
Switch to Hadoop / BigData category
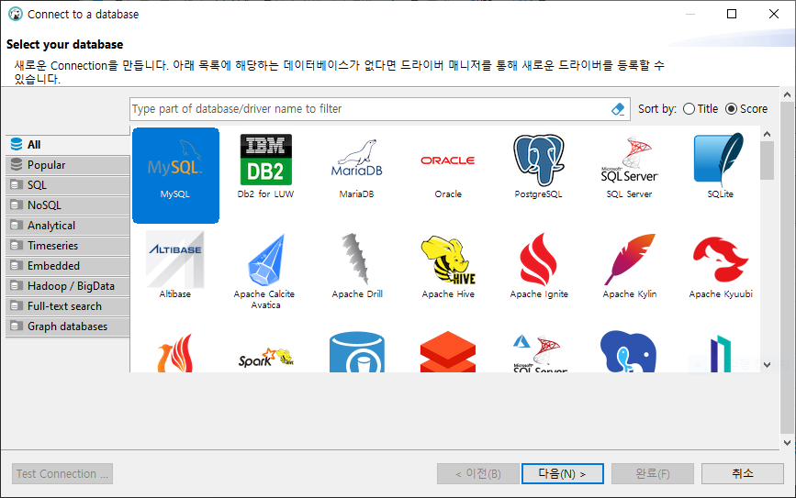68,286
